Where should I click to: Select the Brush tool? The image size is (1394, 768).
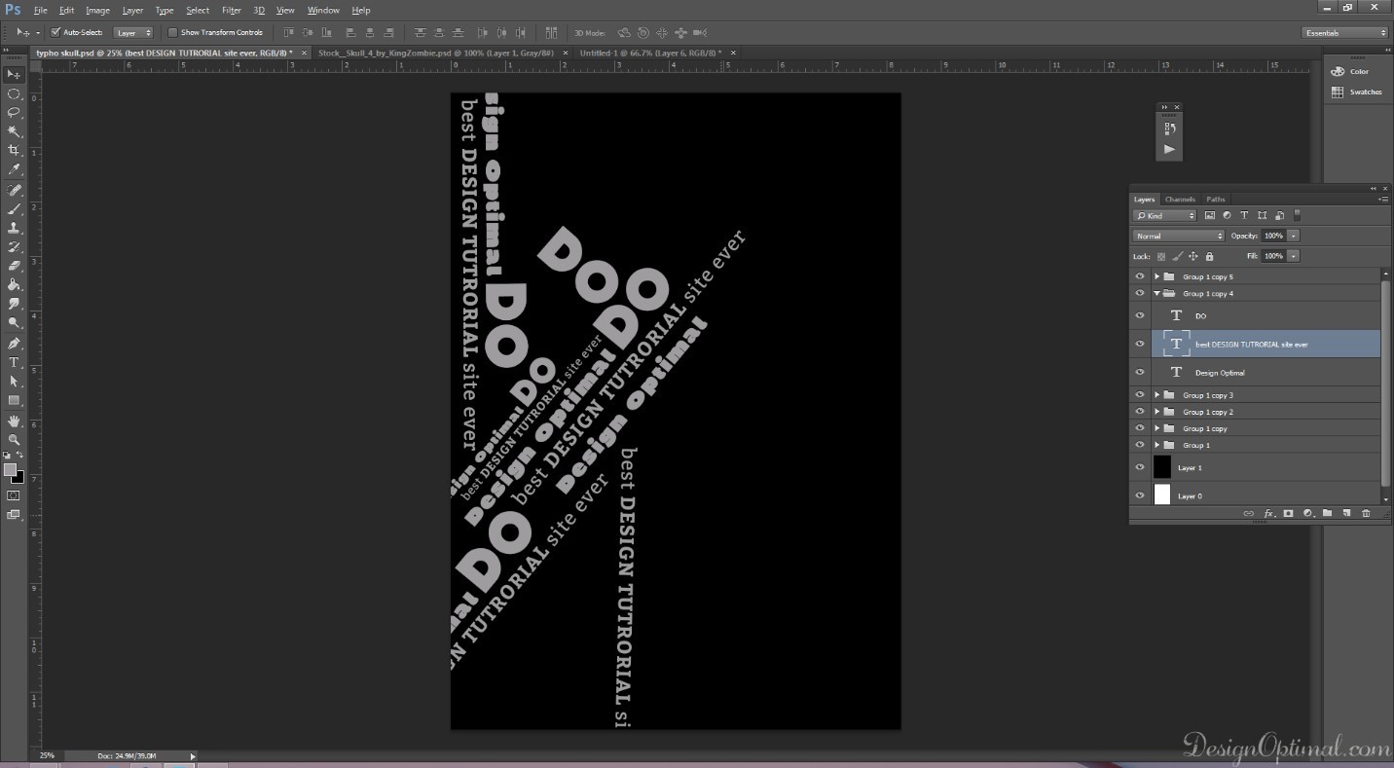pos(14,209)
